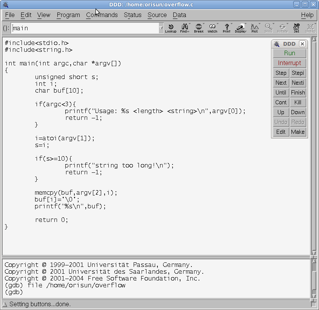Open the Edit menu
319x310 pixels.
[26, 15]
